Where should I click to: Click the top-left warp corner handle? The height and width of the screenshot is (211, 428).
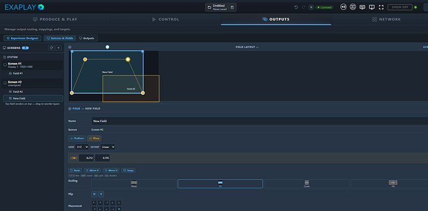(x=85, y=59)
